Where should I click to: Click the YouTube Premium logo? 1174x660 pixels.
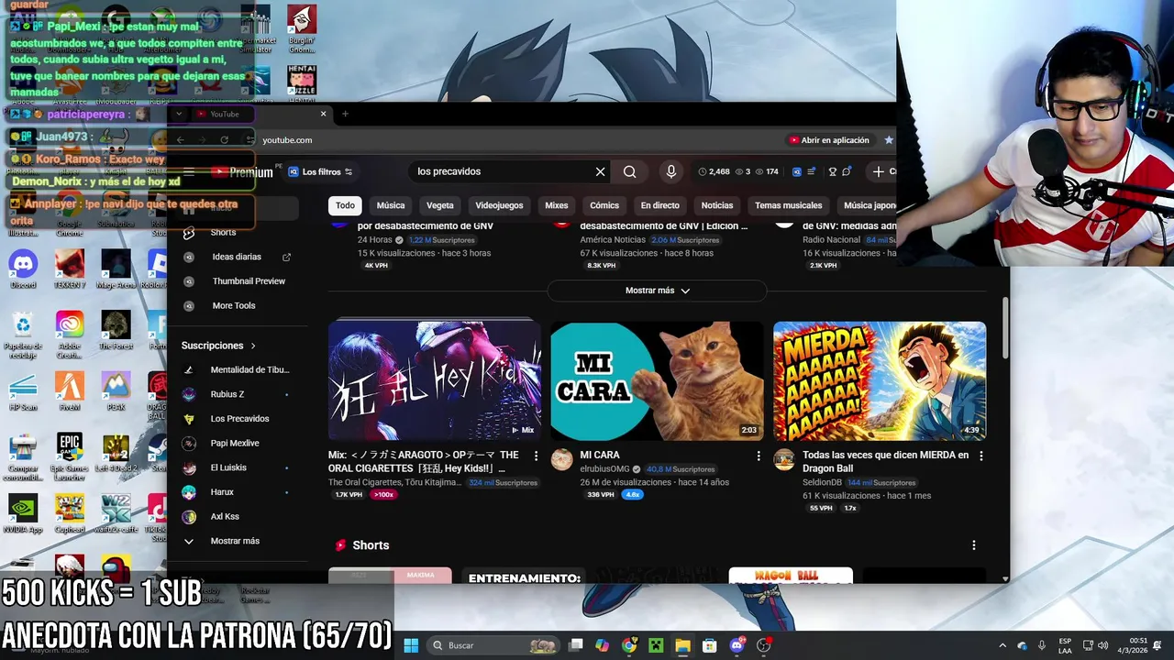[242, 171]
